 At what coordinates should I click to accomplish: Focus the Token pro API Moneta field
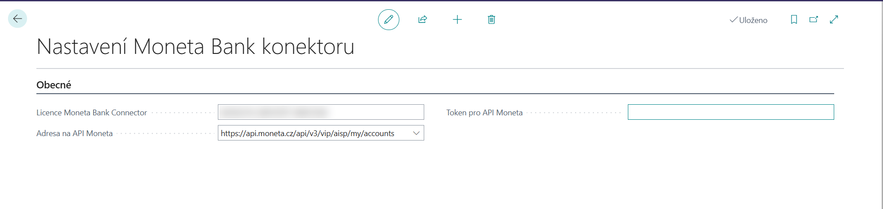click(x=731, y=112)
